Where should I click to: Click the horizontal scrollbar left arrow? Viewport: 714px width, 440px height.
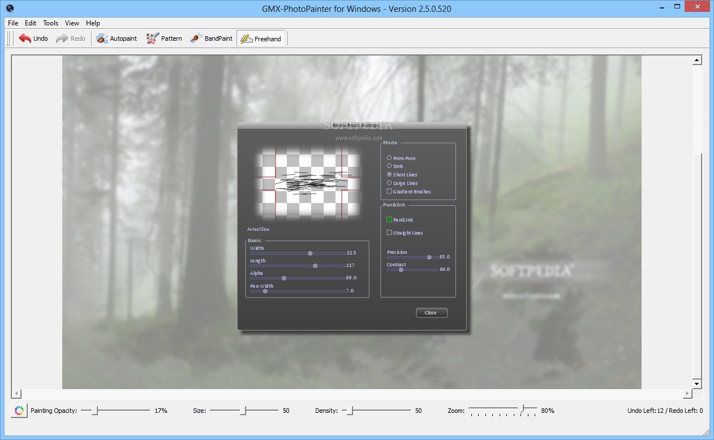click(x=17, y=394)
